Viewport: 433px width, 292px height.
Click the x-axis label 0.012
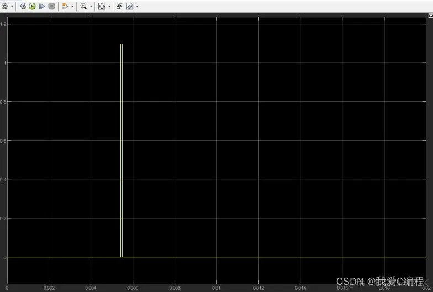pyautogui.click(x=258, y=288)
